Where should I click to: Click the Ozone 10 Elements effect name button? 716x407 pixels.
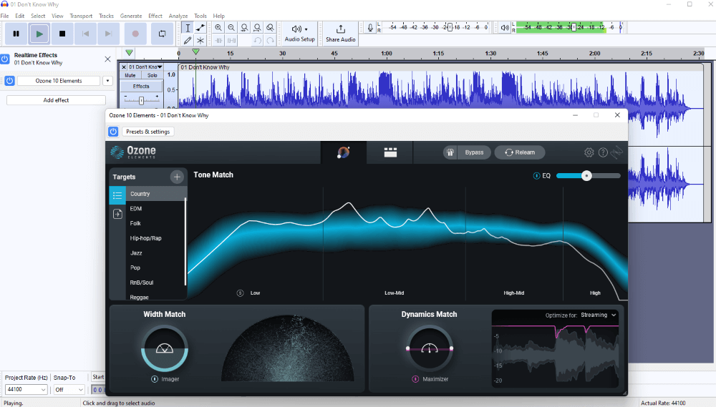pos(59,81)
